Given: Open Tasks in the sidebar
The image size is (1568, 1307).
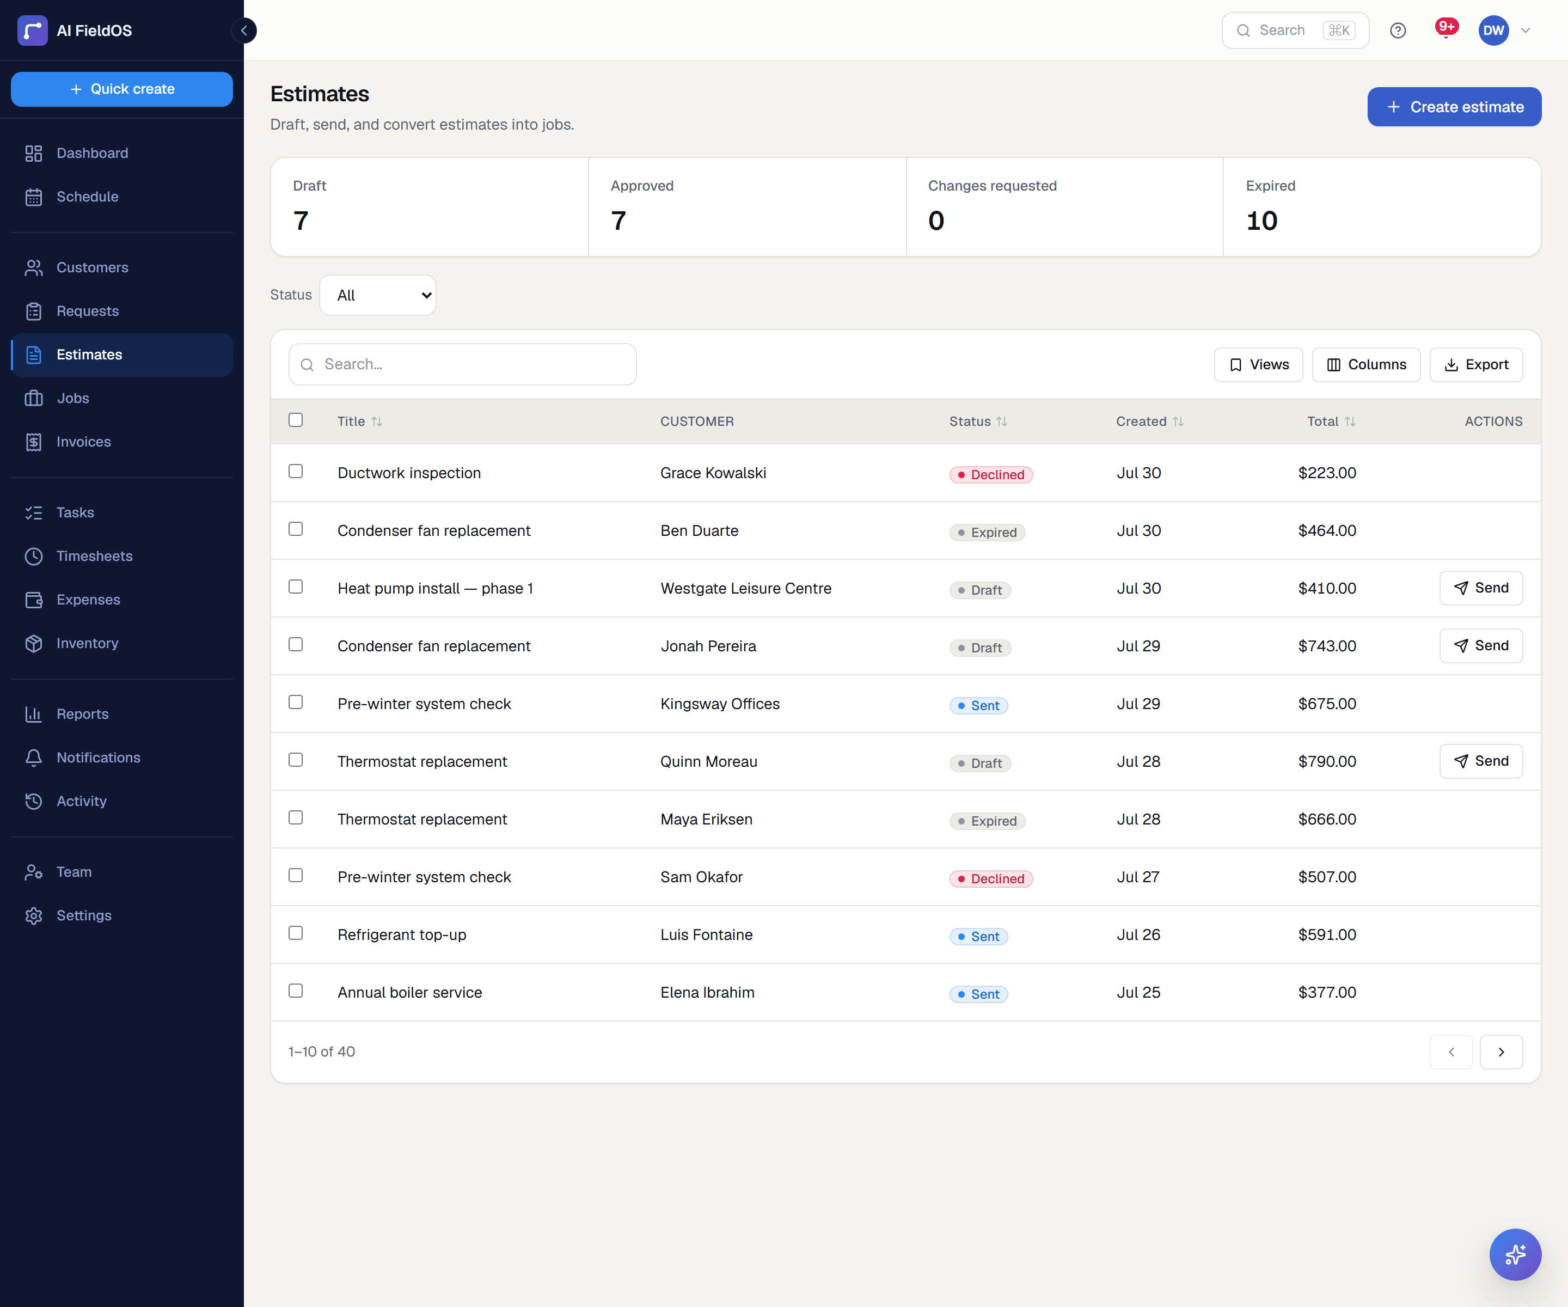Looking at the screenshot, I should pos(122,512).
